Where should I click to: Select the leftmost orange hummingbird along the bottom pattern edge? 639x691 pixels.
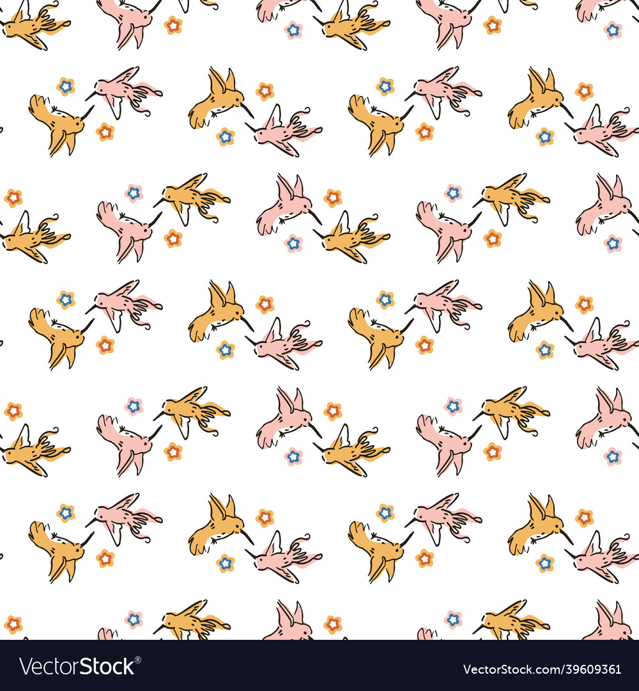[190, 621]
